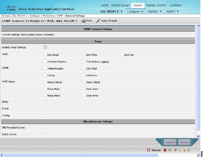
Task: Toggle Raise Minor alarm checkbox
Action: click(x=45, y=95)
